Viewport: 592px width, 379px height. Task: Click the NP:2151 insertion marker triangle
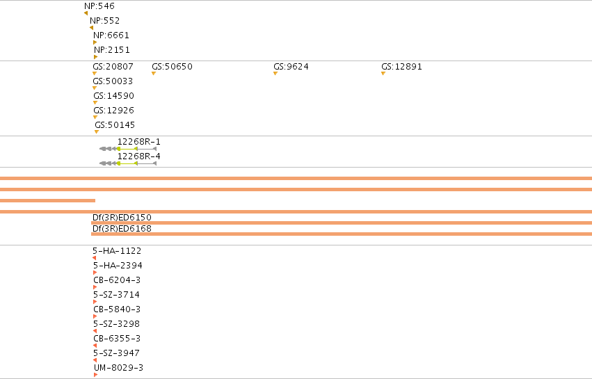[x=95, y=57]
